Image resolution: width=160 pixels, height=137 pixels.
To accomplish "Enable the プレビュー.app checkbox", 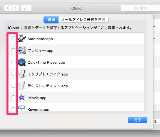I will (x=13, y=50).
